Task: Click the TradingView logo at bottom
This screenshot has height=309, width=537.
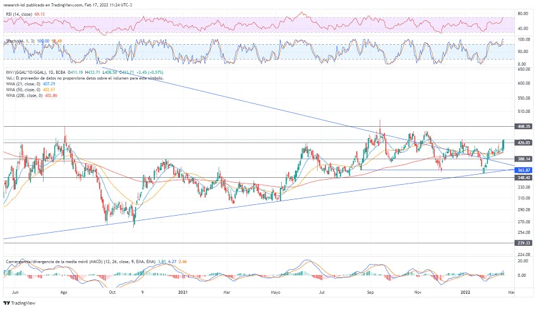Action: pyautogui.click(x=20, y=303)
